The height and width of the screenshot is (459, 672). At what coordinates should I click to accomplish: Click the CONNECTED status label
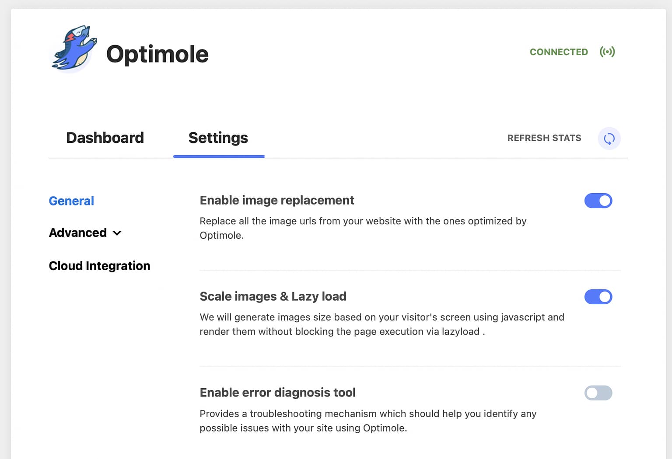559,52
